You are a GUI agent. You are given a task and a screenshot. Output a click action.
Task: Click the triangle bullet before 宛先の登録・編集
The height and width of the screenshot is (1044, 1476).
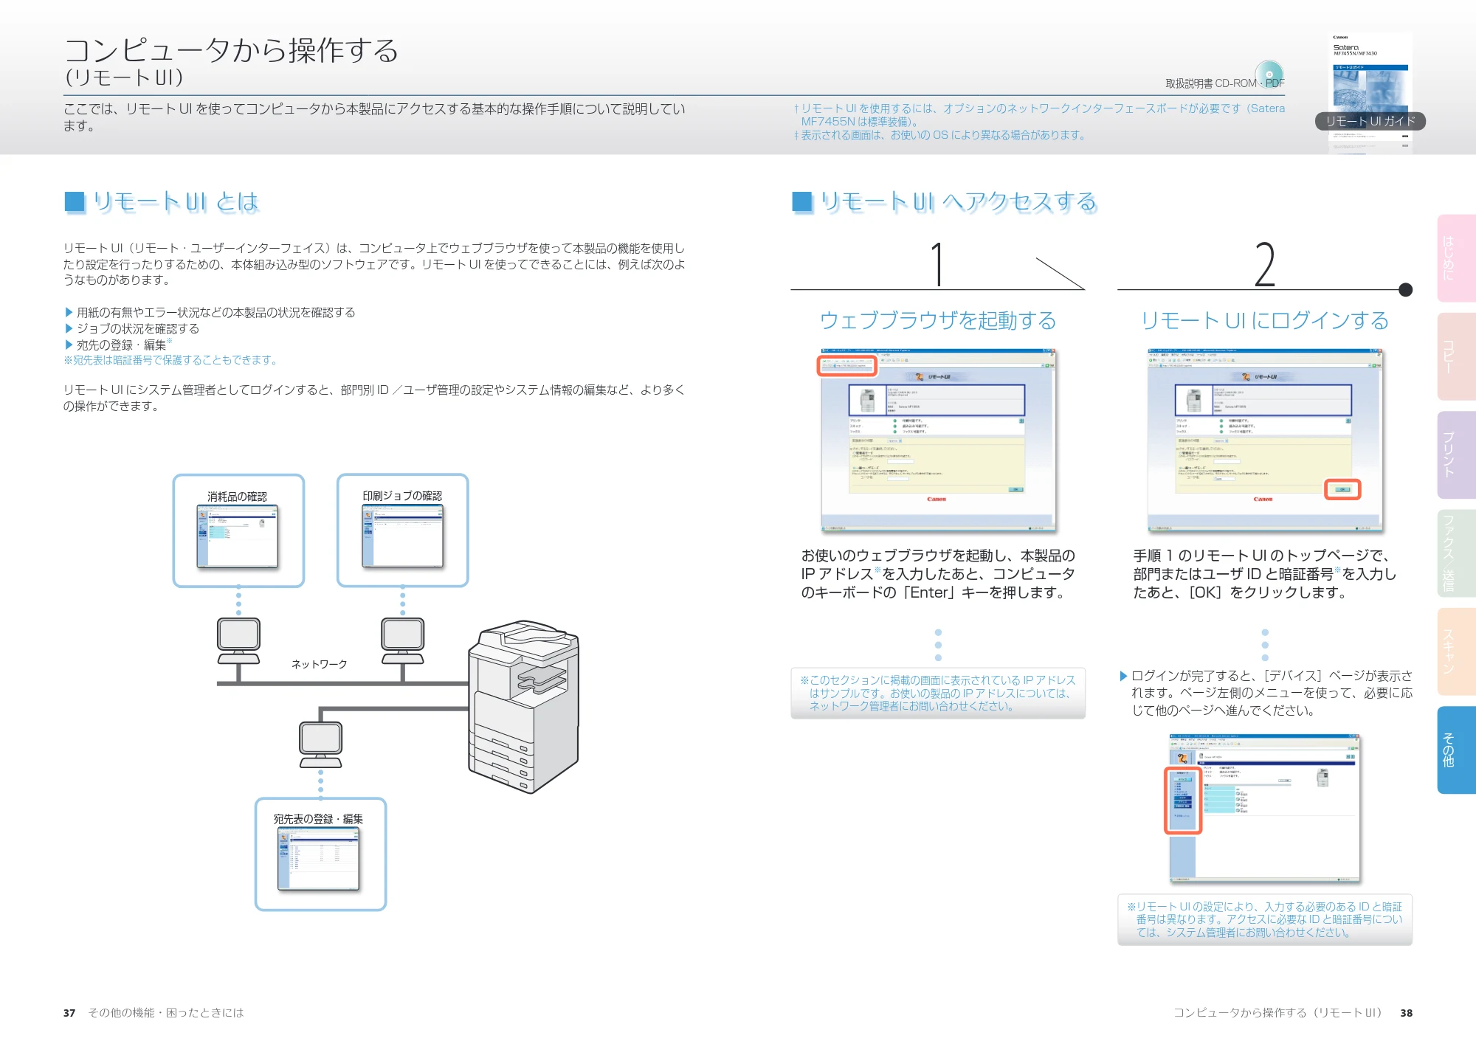click(x=69, y=345)
